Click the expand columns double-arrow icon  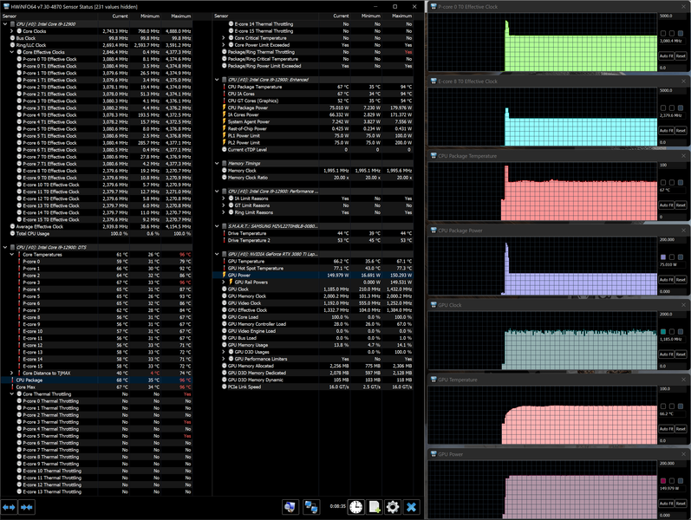[x=9, y=507]
